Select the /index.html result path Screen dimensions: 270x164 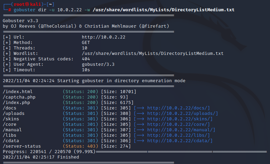pos(17,92)
